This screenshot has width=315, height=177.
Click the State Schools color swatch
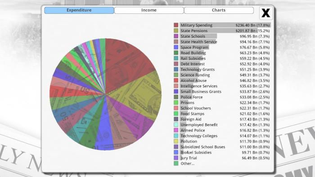pyautogui.click(x=176, y=36)
